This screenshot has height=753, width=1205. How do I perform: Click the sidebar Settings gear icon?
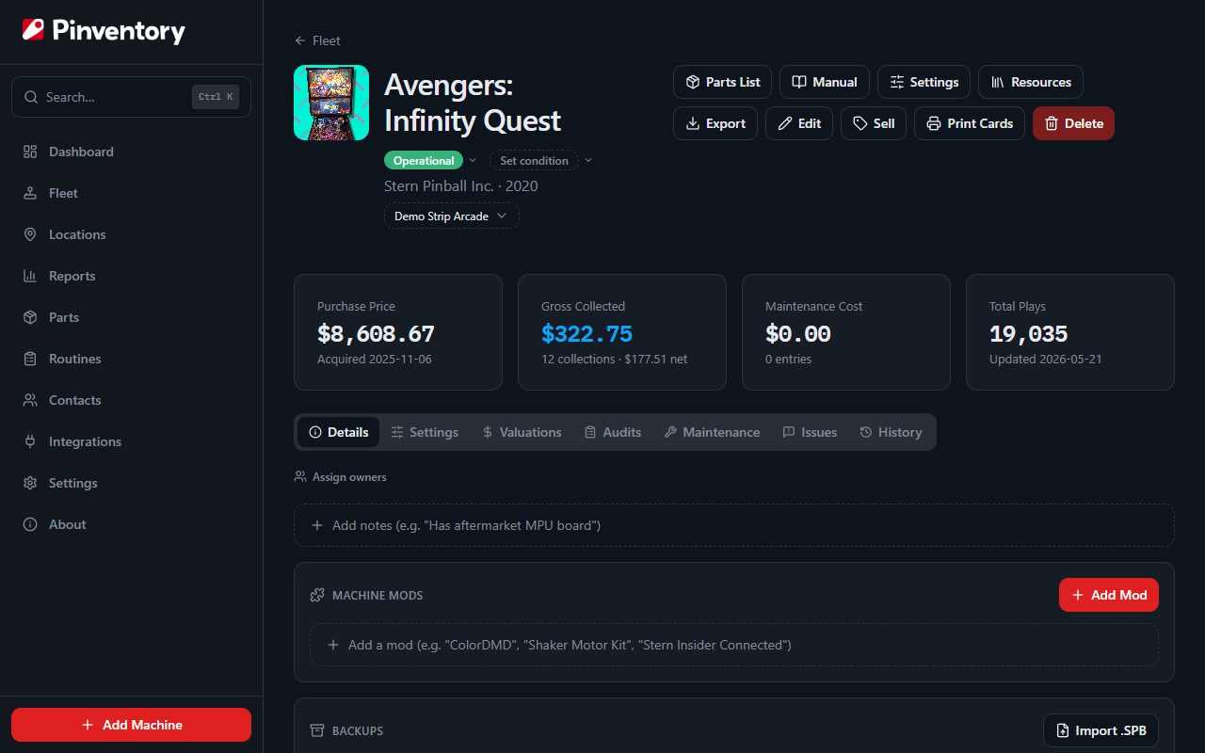[30, 483]
